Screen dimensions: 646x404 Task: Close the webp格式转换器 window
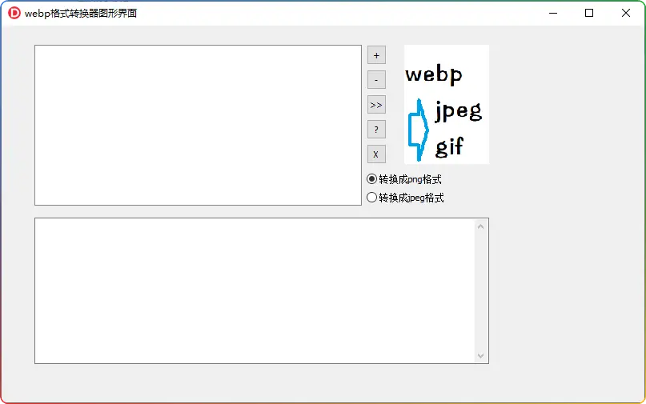point(626,13)
